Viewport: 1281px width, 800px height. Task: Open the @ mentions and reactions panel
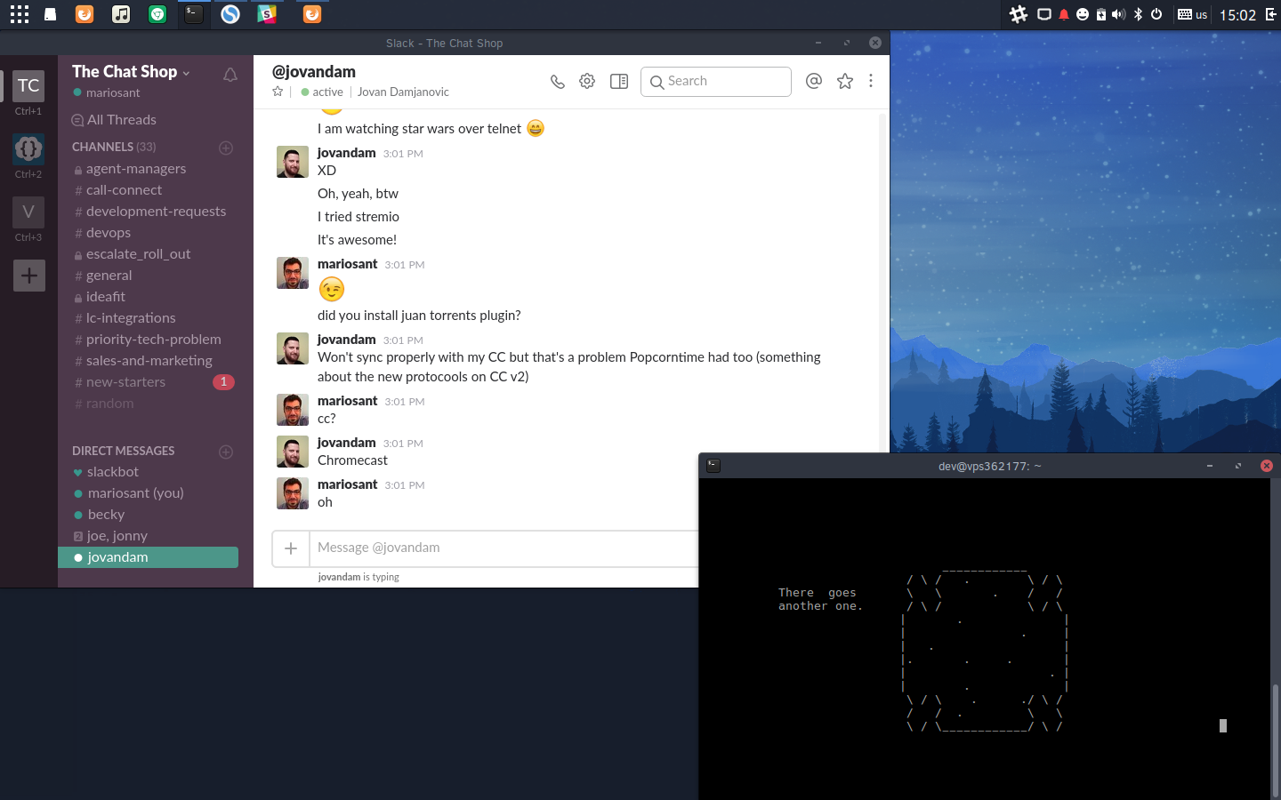pos(814,81)
